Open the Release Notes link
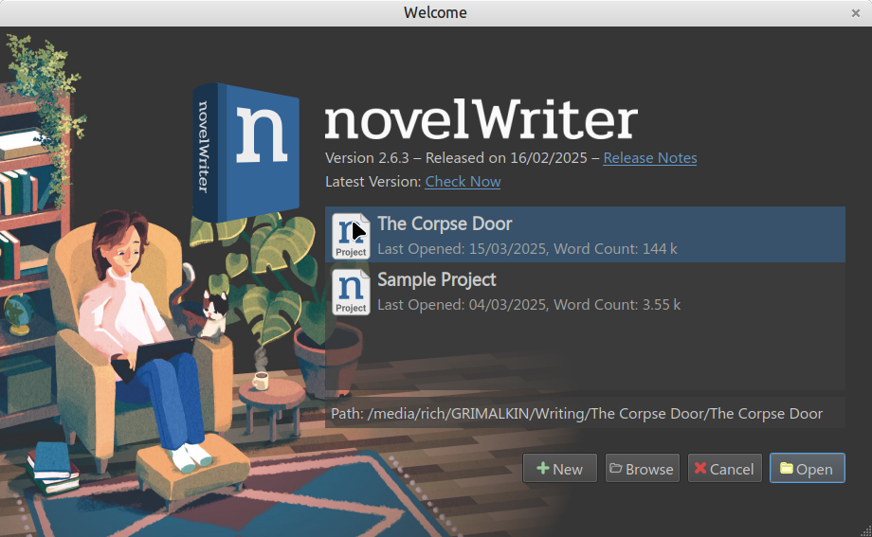This screenshot has height=537, width=872. pyautogui.click(x=649, y=158)
